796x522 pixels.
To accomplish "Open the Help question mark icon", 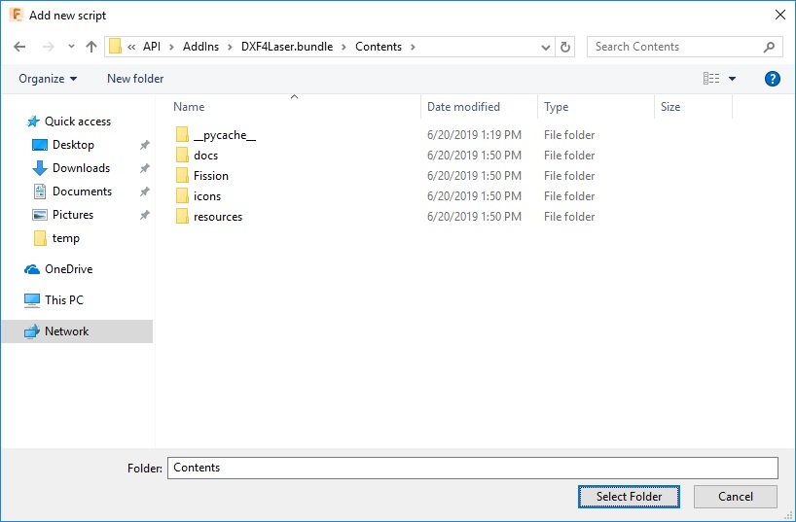I will coord(773,79).
